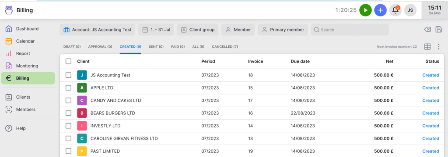Open the table columns layout icon
The image size is (448, 157).
tap(427, 47)
